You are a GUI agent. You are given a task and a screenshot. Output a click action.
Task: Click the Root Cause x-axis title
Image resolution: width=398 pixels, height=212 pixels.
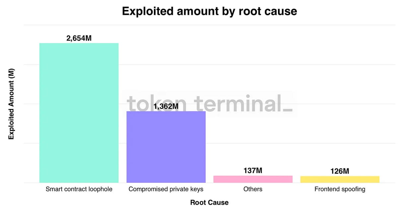209,202
